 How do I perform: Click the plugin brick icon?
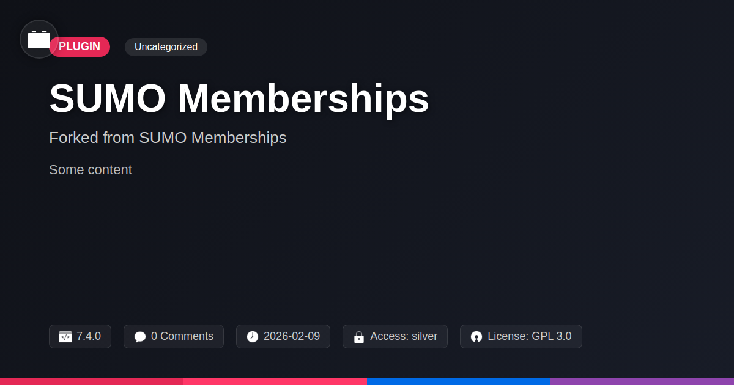39,39
